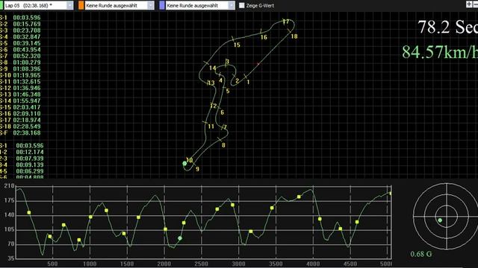
Task: Click the blue lap color swatch
Action: (162, 5)
